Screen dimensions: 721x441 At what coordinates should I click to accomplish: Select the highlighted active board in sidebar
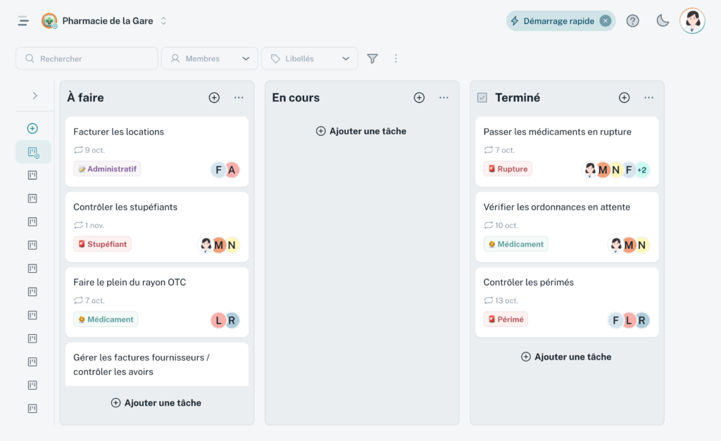[33, 152]
